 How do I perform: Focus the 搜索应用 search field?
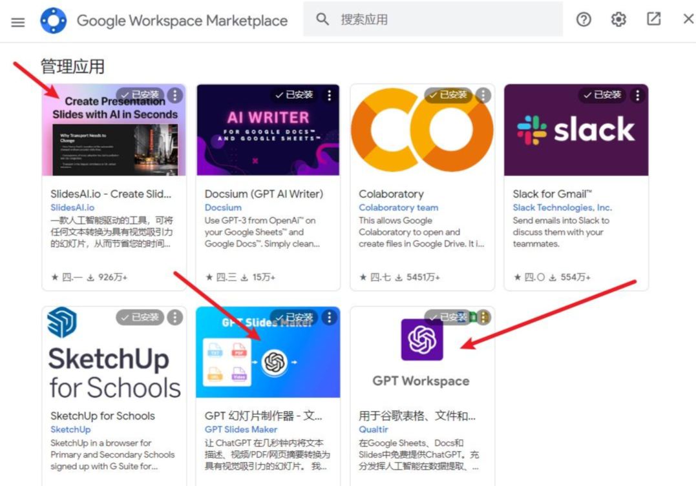[433, 19]
